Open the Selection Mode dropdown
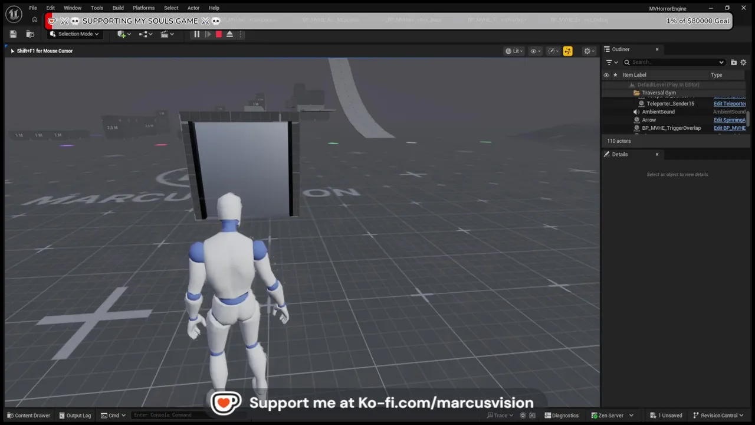Image resolution: width=755 pixels, height=425 pixels. point(75,34)
